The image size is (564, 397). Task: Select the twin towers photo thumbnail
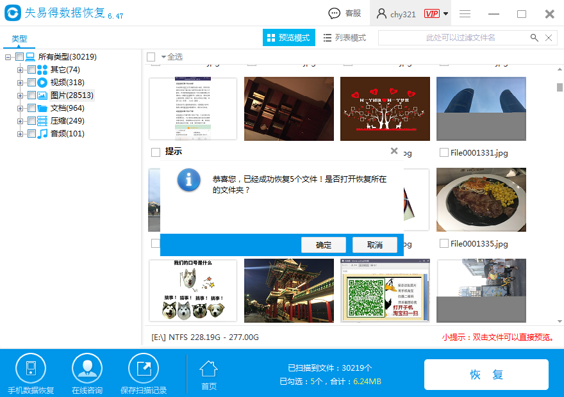coord(481,108)
